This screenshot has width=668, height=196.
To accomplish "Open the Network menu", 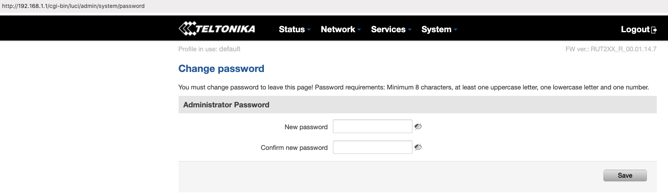I will (x=338, y=29).
